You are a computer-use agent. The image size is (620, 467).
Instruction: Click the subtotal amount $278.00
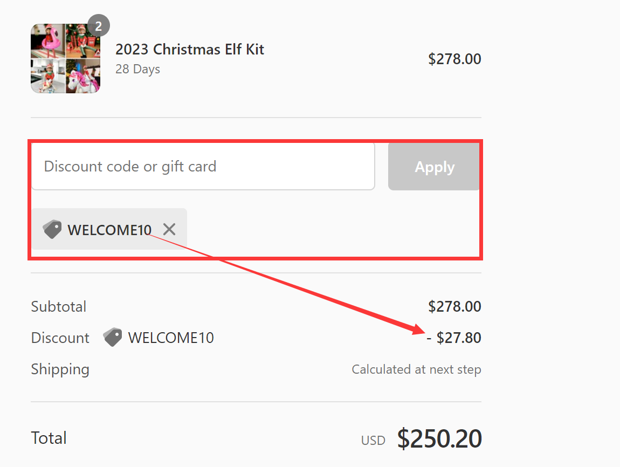tap(454, 306)
